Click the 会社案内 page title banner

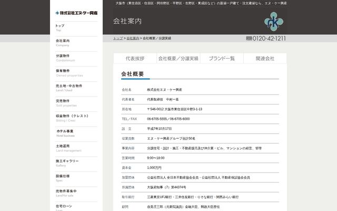click(x=127, y=21)
